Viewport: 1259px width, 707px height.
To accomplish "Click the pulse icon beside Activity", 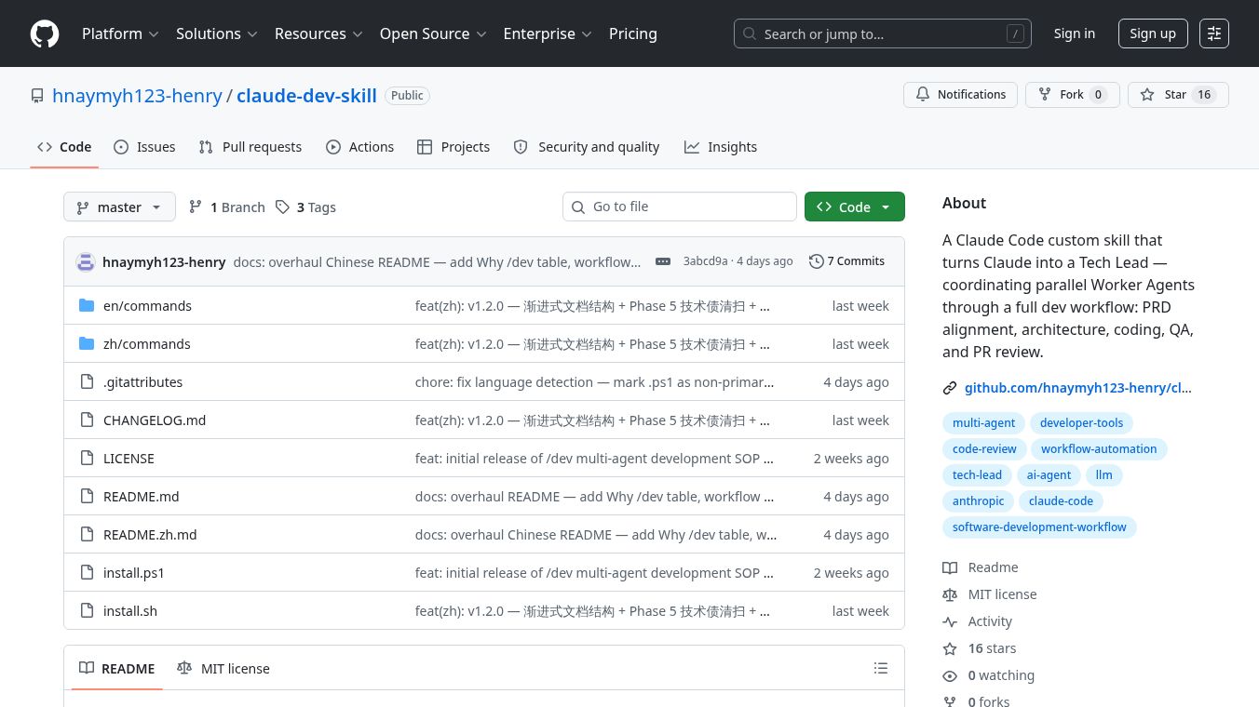I will point(950,621).
